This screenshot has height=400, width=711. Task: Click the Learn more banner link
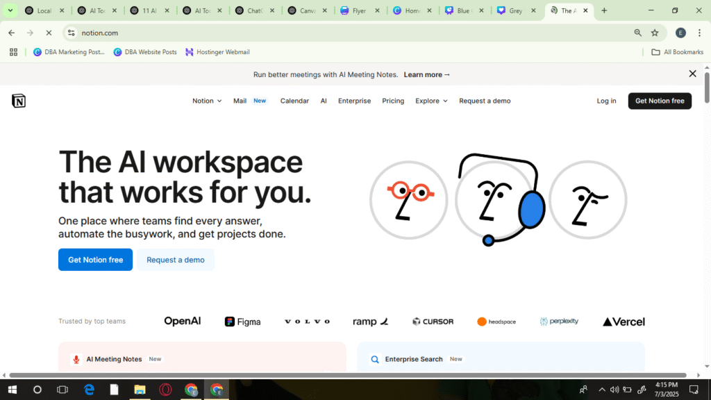(427, 74)
